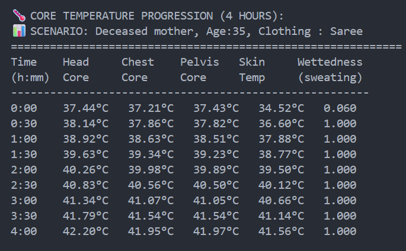
Task: Click the CORE TEMPERATURE PROGRESSION title text
Action: [x=157, y=15]
